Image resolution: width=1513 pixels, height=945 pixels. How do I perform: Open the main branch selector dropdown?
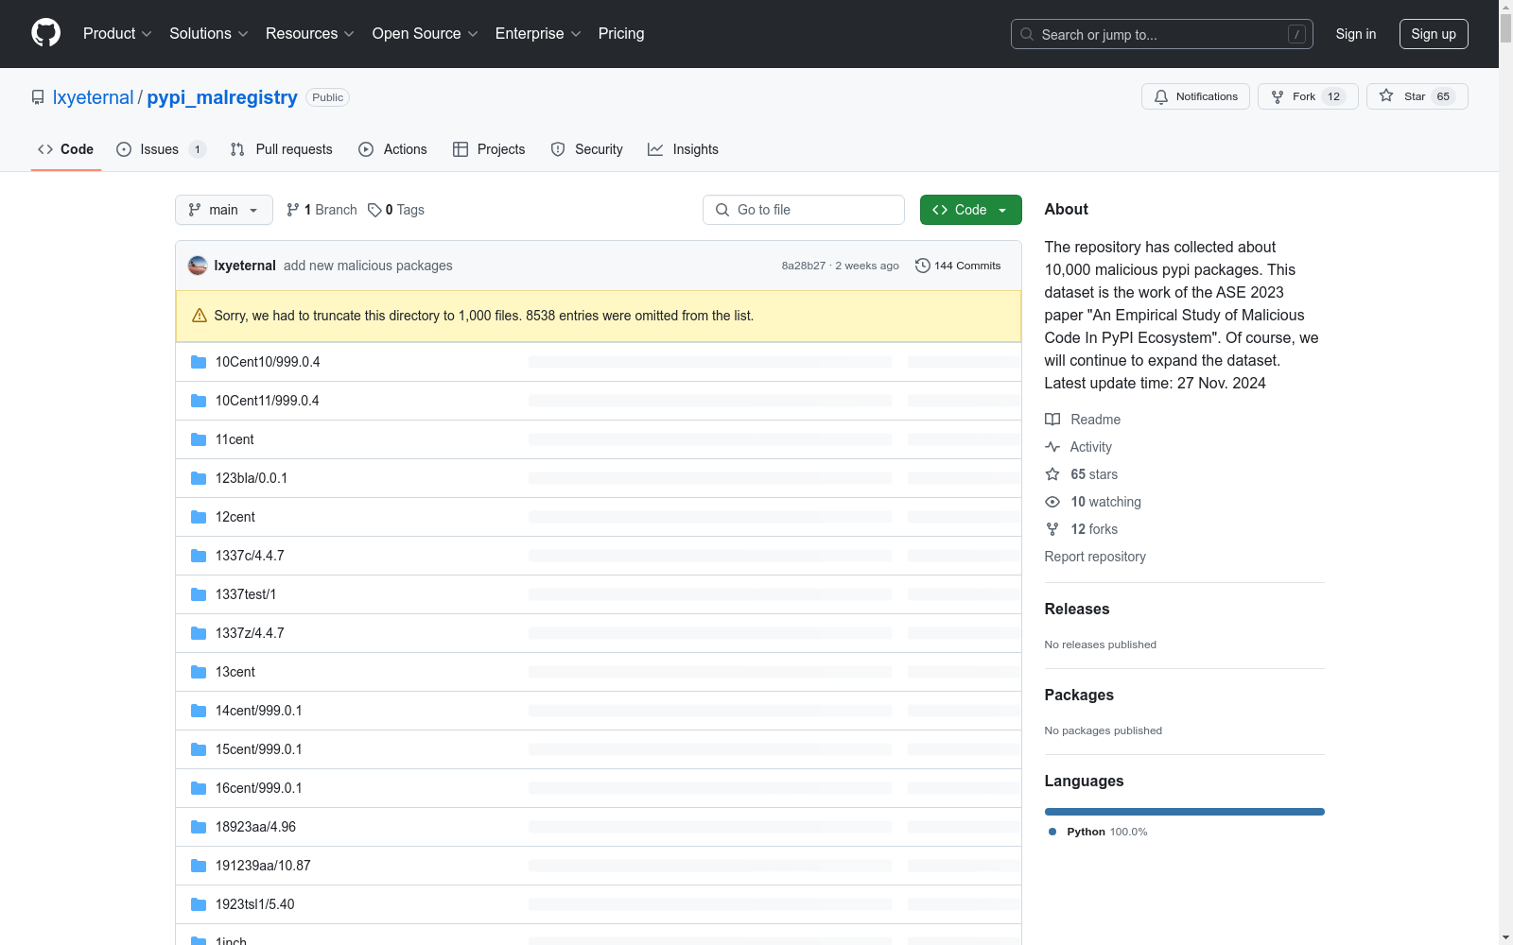[224, 210]
